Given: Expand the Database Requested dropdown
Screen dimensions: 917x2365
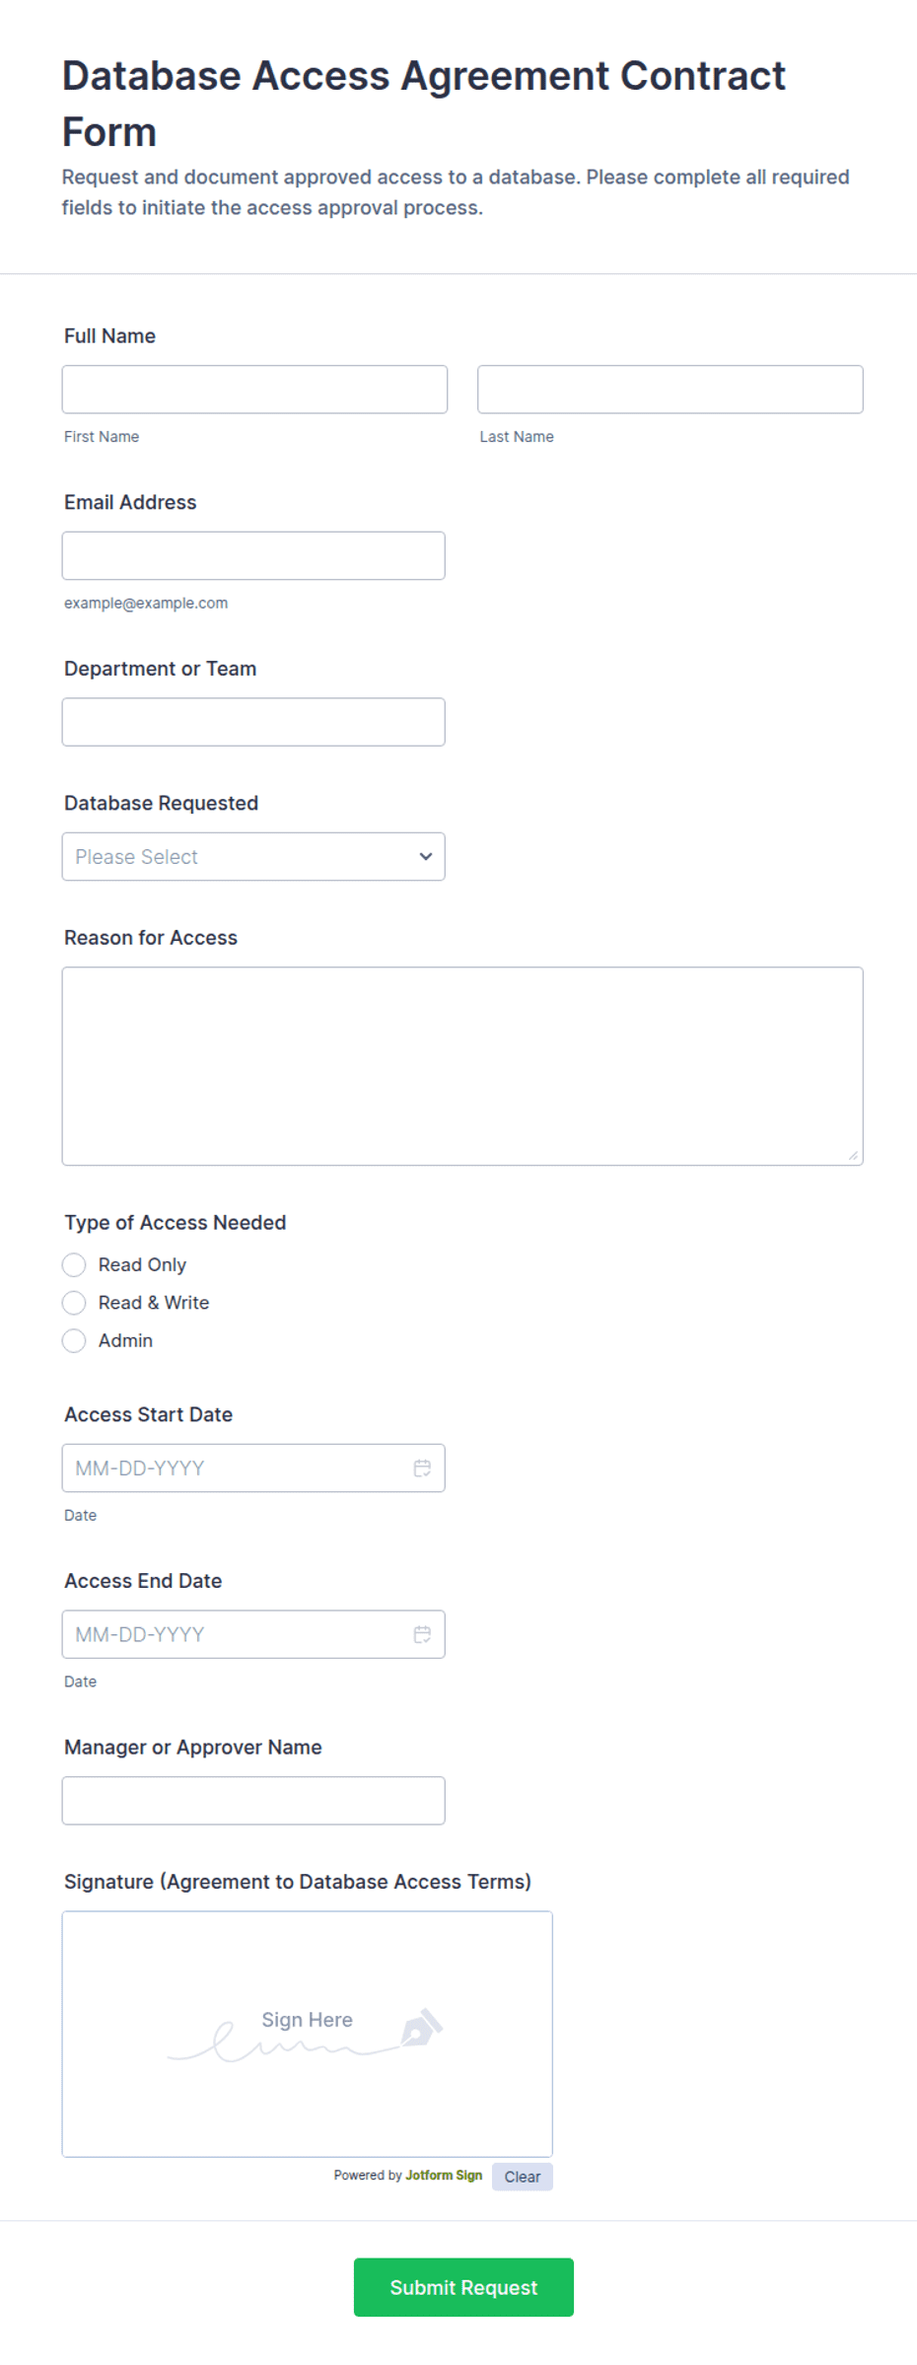Looking at the screenshot, I should 253,856.
